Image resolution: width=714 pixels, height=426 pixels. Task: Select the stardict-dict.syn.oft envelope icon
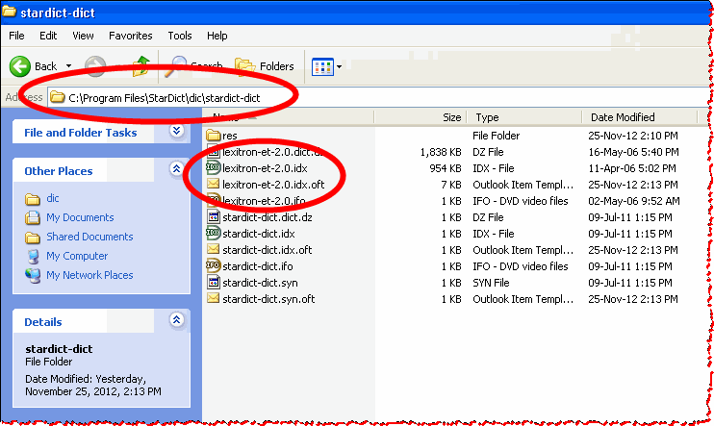point(213,298)
